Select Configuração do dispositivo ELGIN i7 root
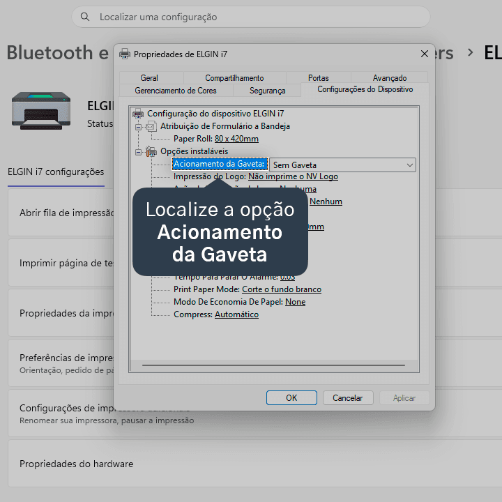This screenshot has width=502, height=502. (215, 114)
